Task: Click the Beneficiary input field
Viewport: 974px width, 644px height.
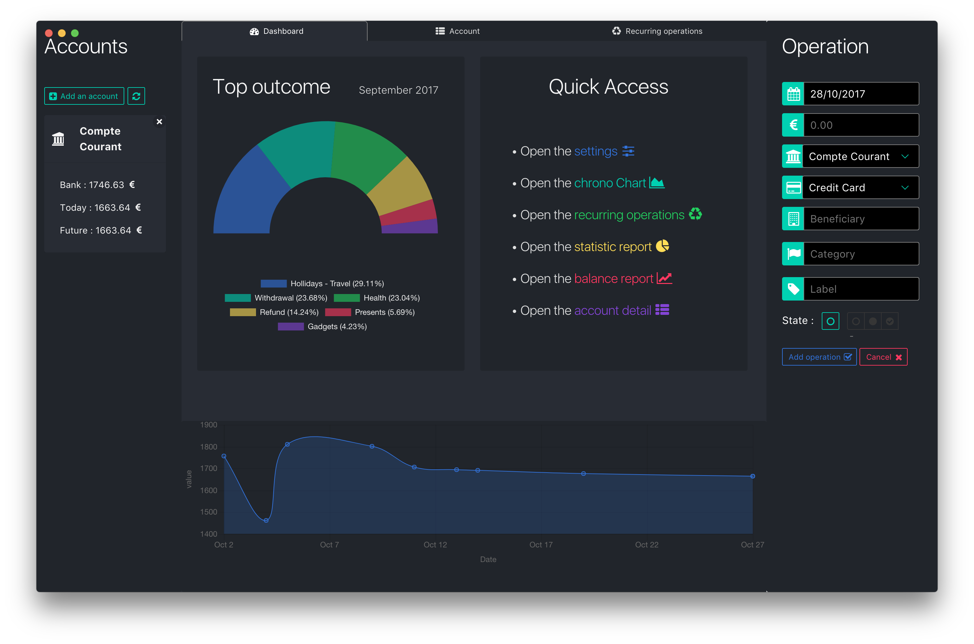Action: tap(860, 219)
